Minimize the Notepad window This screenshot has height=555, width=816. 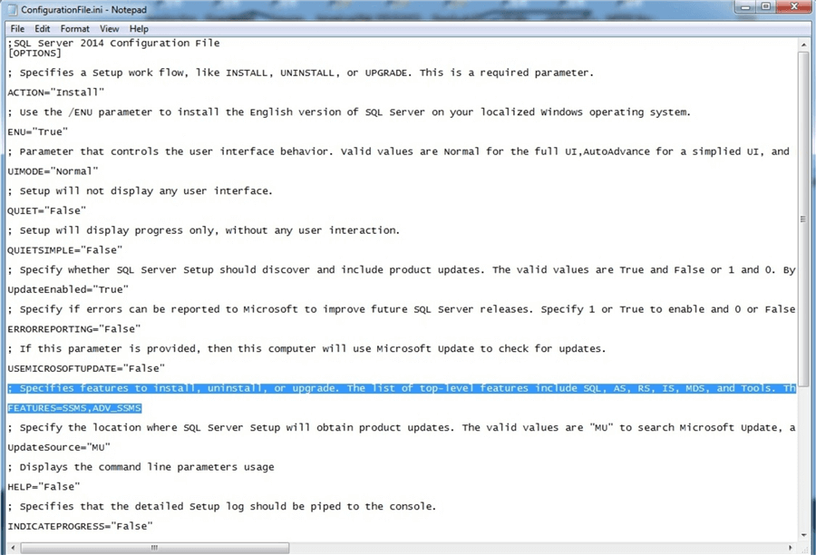tap(746, 6)
